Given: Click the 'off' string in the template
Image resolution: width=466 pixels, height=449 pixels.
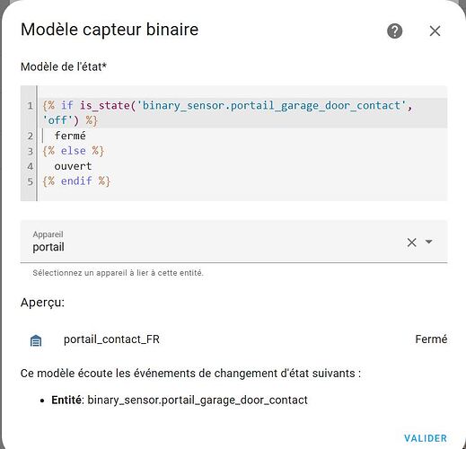Looking at the screenshot, I should tap(57, 120).
